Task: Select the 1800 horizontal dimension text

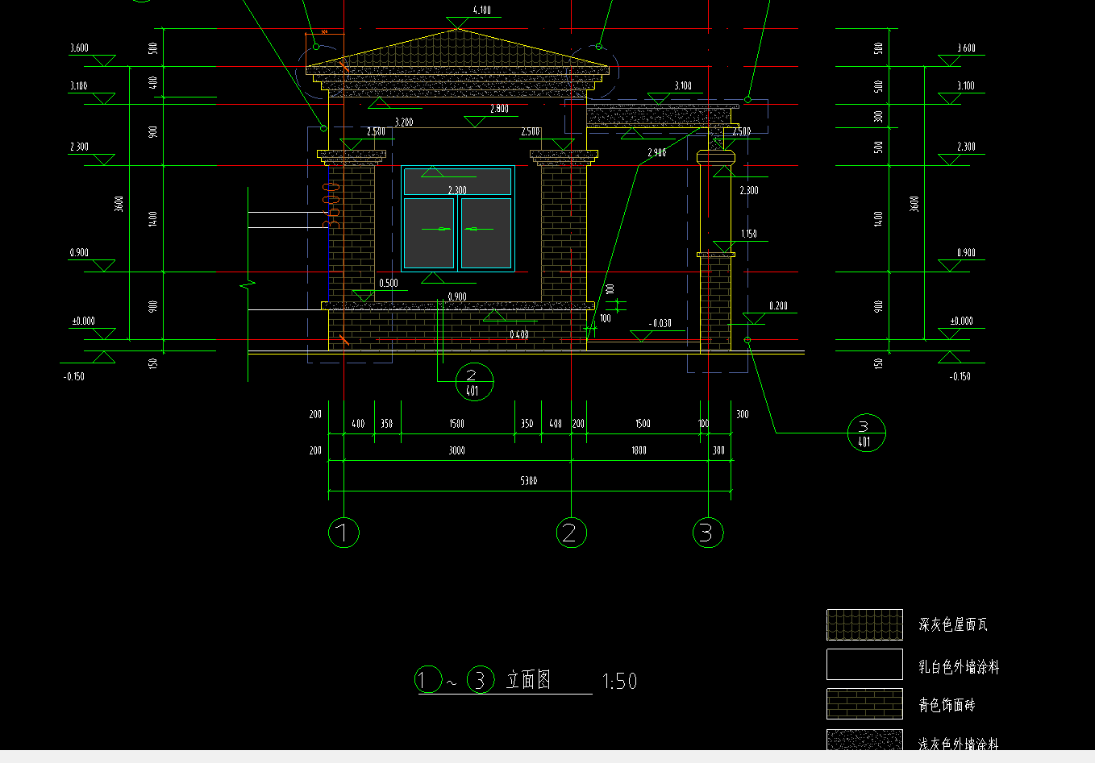Action: [639, 451]
